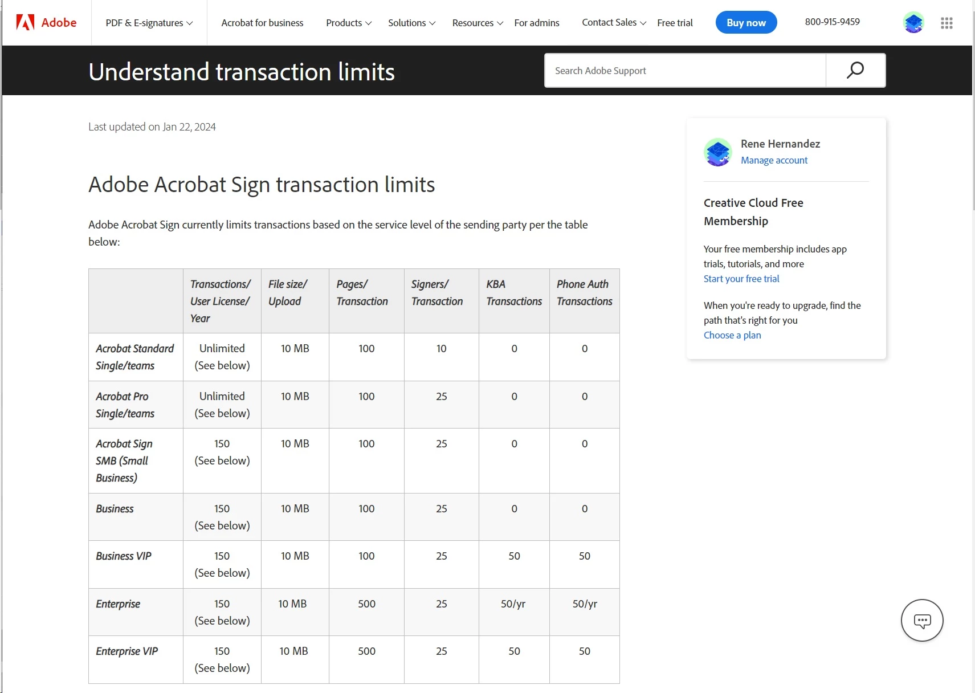
Task: Click pages value 500 in Enterprise VIP row
Action: [366, 651]
